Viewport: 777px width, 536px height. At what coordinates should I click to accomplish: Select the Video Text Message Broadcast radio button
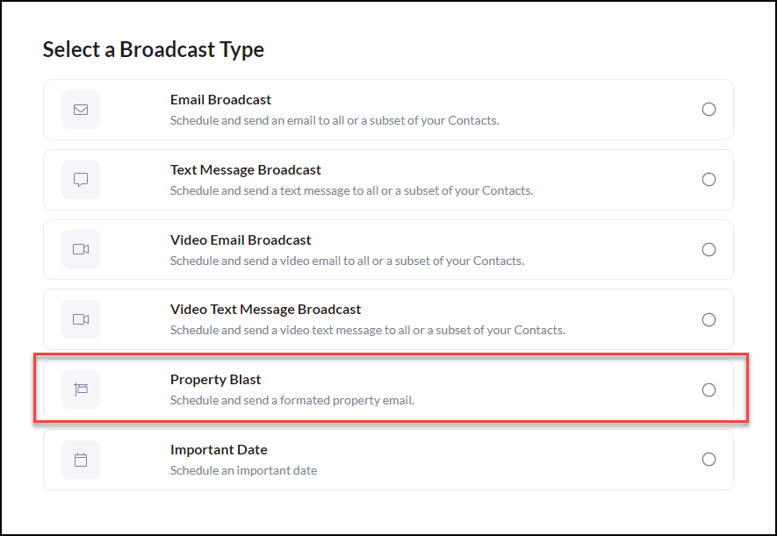(709, 319)
